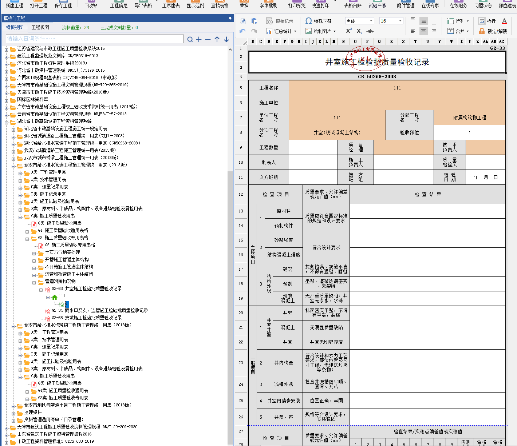Image resolution: width=517 pixels, height=446 pixels.
Task: Center text horizontally
Action: coord(423,31)
